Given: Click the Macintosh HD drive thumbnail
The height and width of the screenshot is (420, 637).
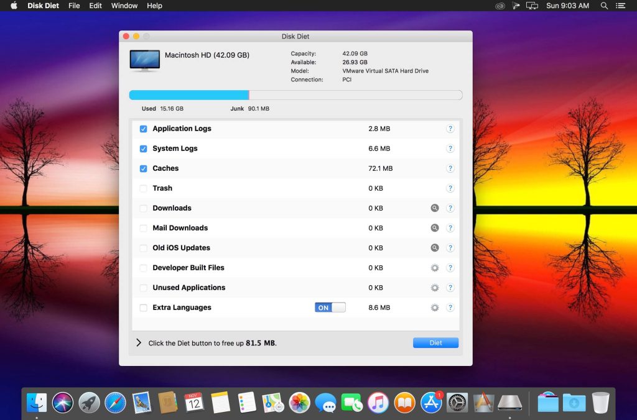Looking at the screenshot, I should (144, 61).
